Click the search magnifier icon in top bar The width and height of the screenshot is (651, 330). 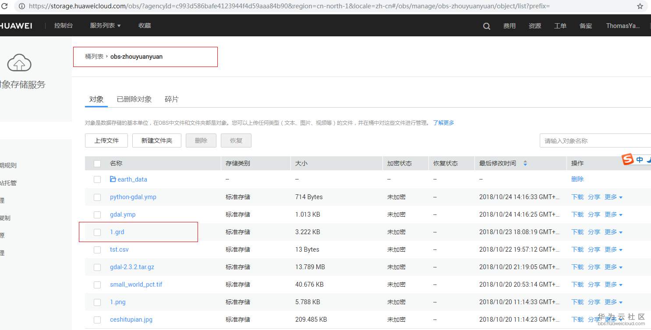(x=486, y=26)
